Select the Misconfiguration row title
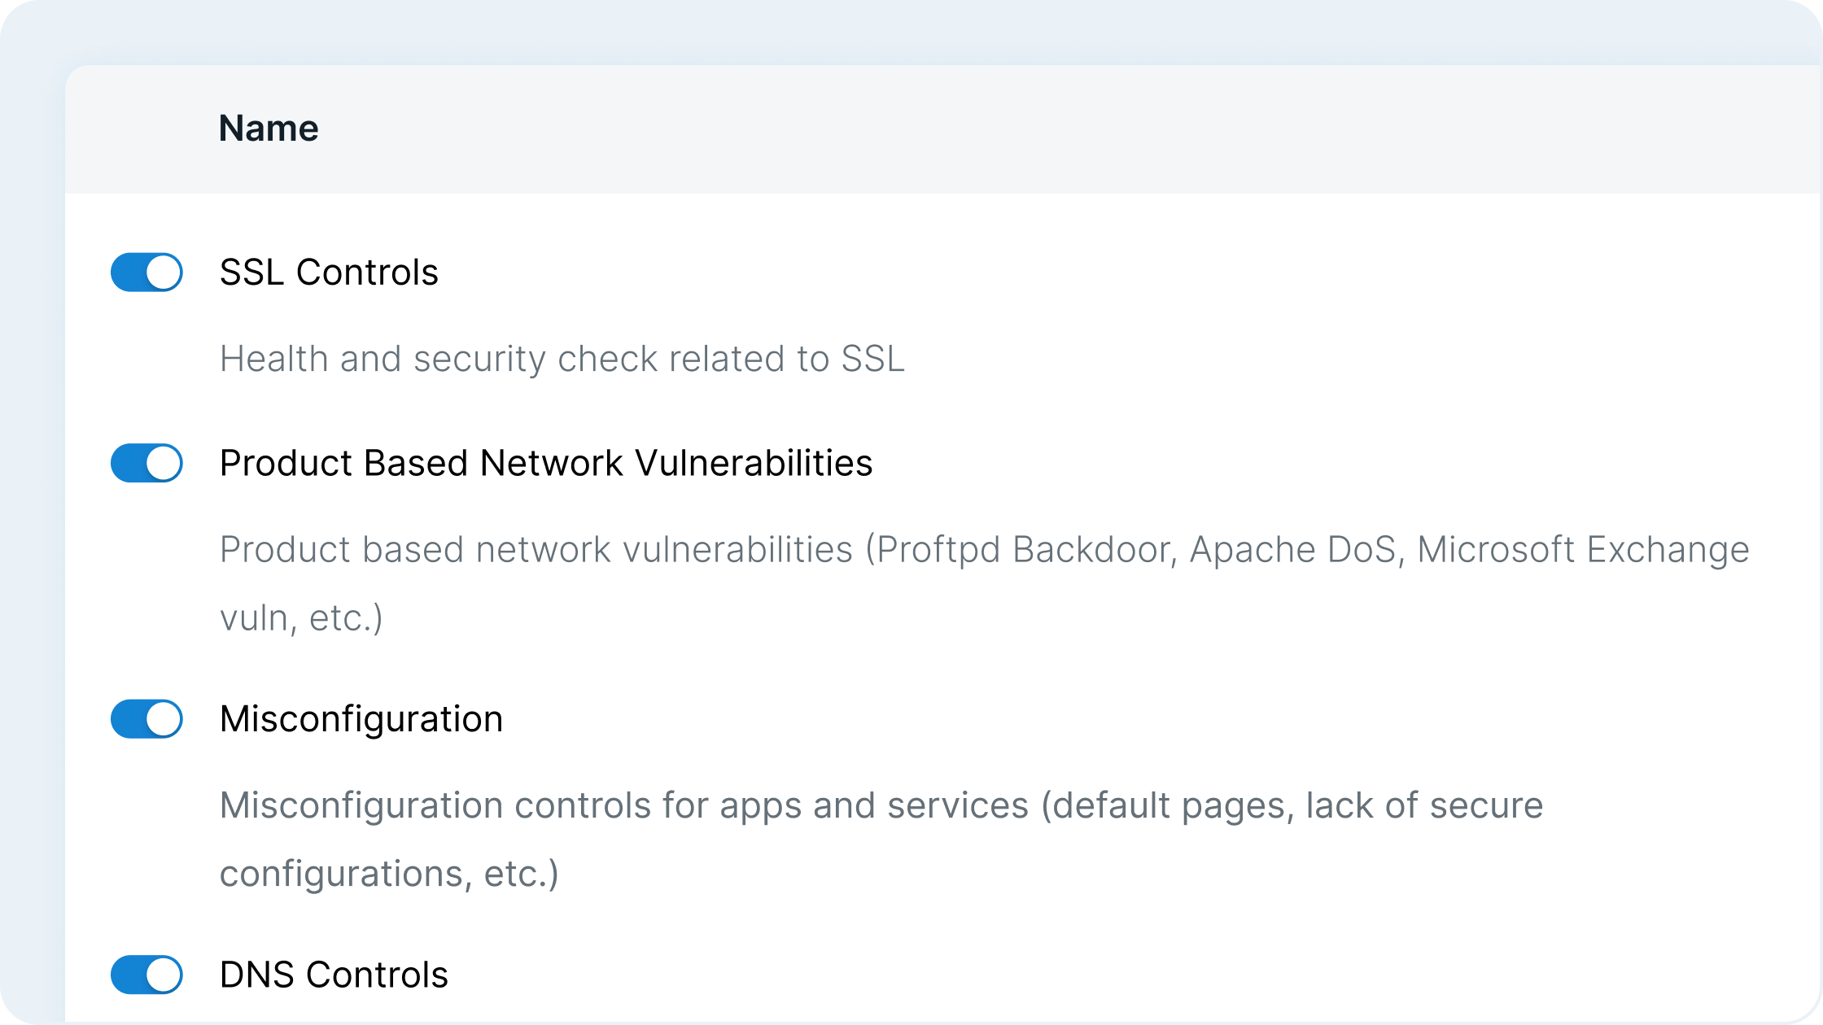This screenshot has width=1823, height=1025. tap(361, 719)
